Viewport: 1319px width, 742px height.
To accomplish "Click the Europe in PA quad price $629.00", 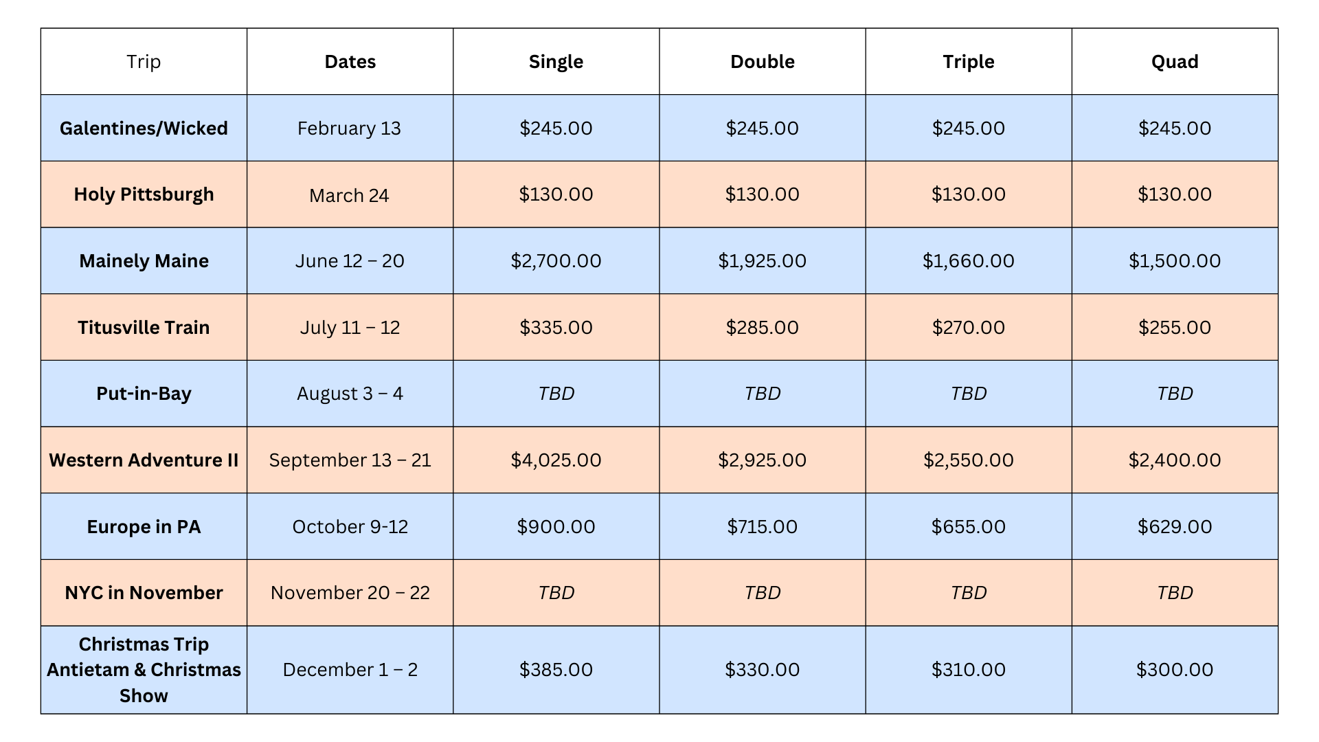I will (1174, 527).
